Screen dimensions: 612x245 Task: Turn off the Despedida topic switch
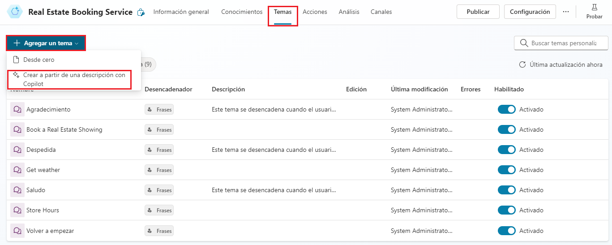tap(507, 150)
